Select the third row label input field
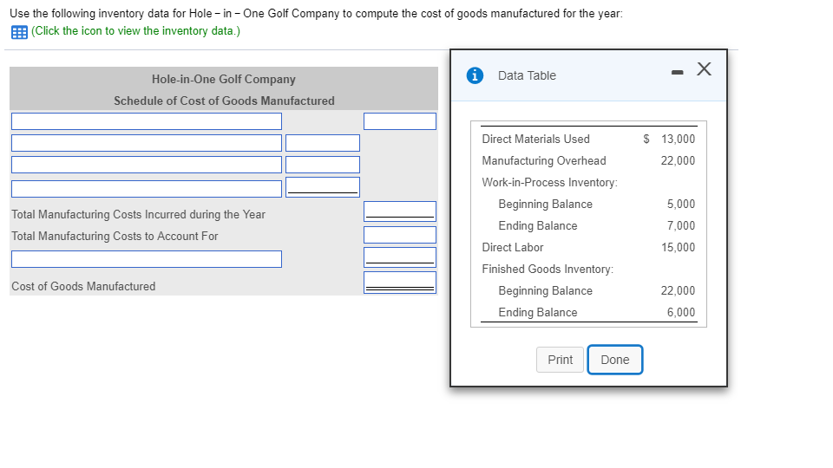 (147, 165)
